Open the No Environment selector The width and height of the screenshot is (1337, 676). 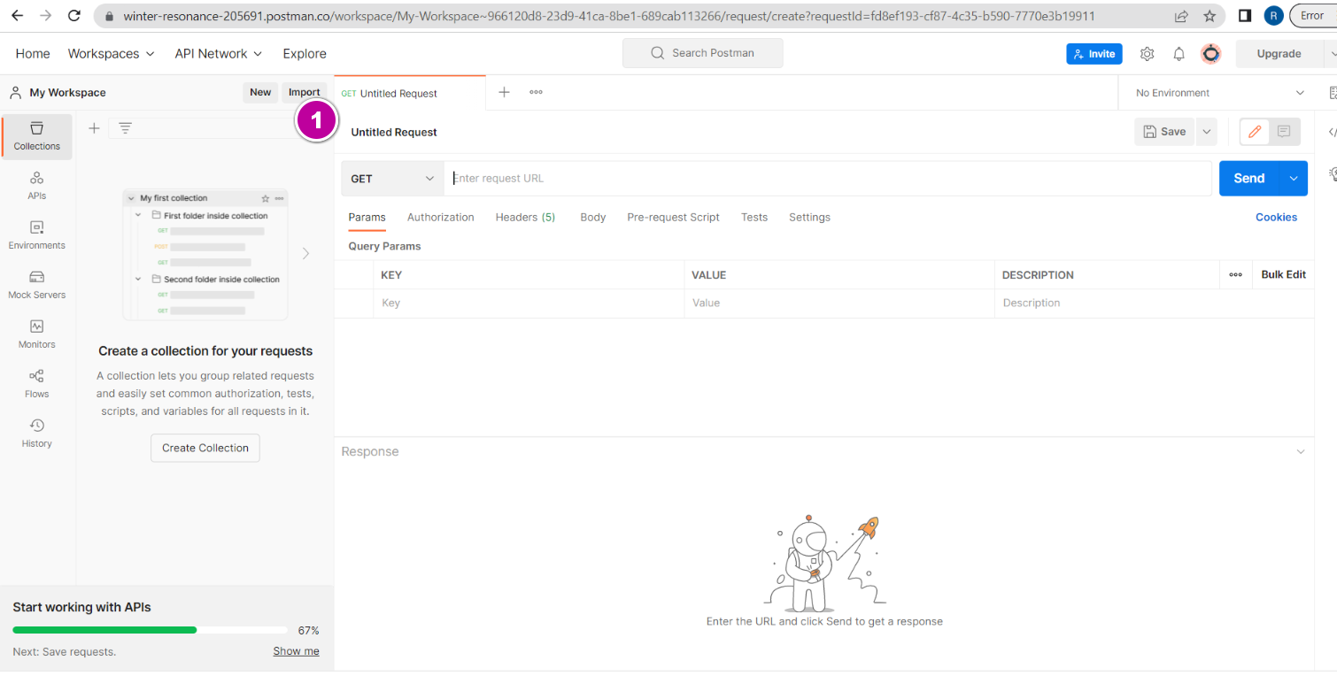point(1219,93)
